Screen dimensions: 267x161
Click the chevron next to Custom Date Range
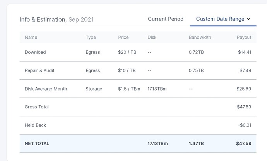coord(248,19)
